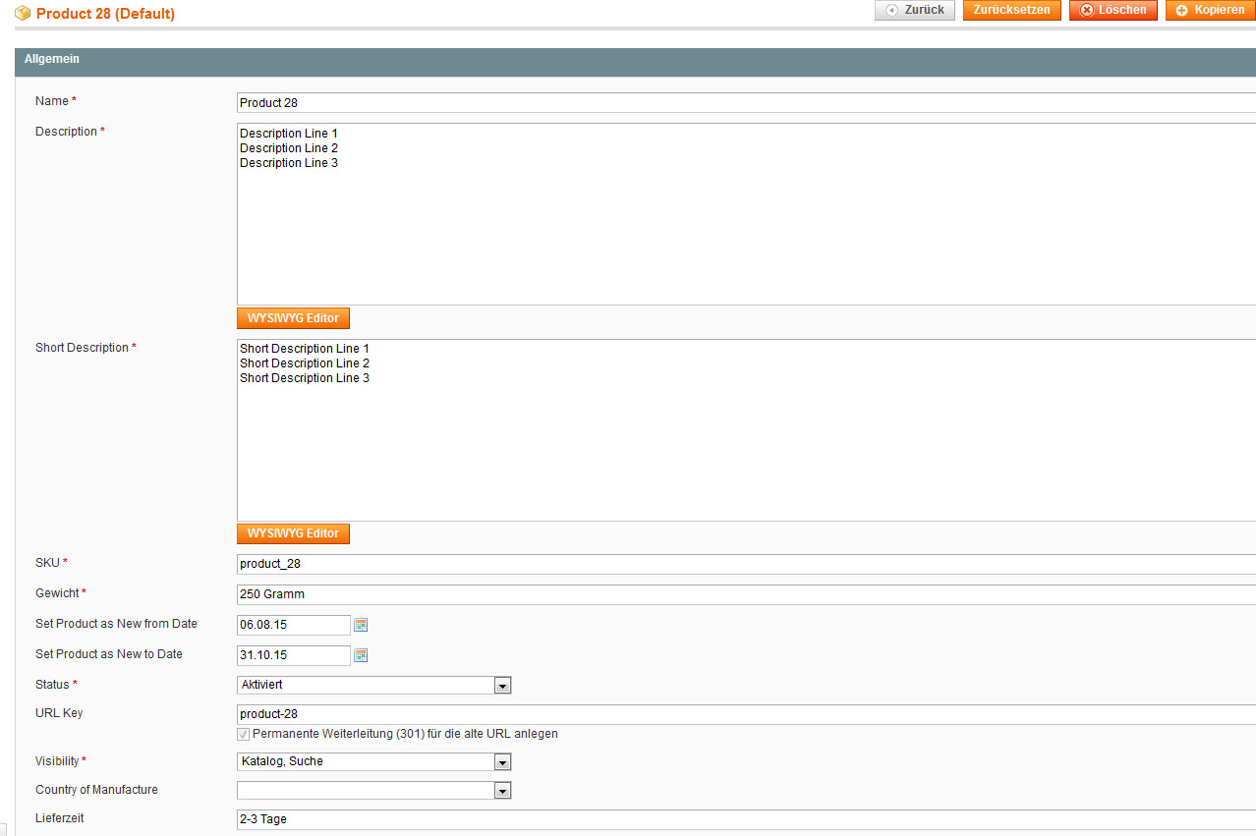
Task: Focus the SKU text field
Action: coord(745,565)
